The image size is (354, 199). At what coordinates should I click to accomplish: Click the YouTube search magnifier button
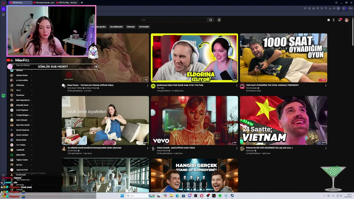tap(211, 20)
